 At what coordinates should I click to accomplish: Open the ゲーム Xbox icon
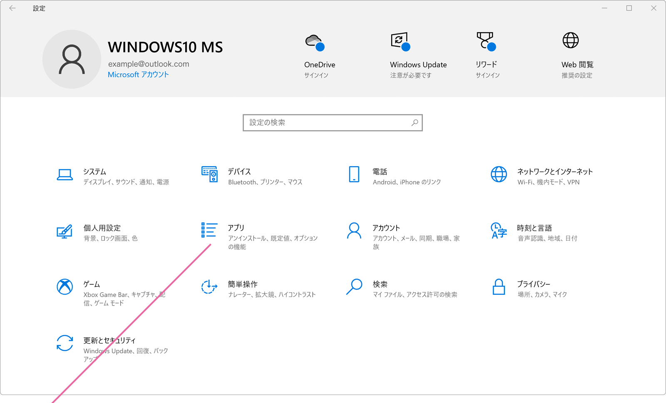[x=65, y=286]
